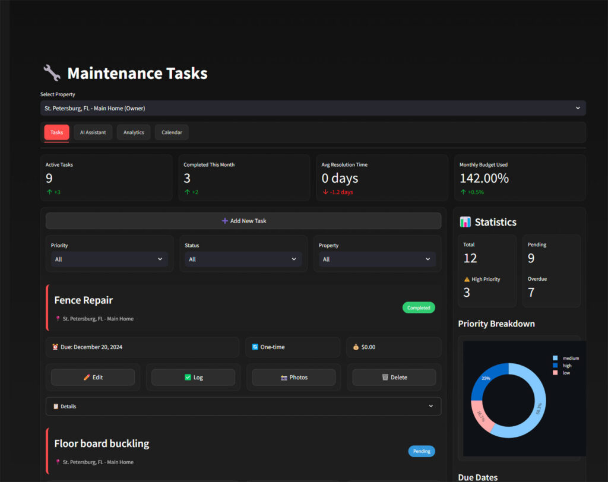Click the pin icon under Fence Repair
Viewport: 608px width, 482px height.
(58, 319)
